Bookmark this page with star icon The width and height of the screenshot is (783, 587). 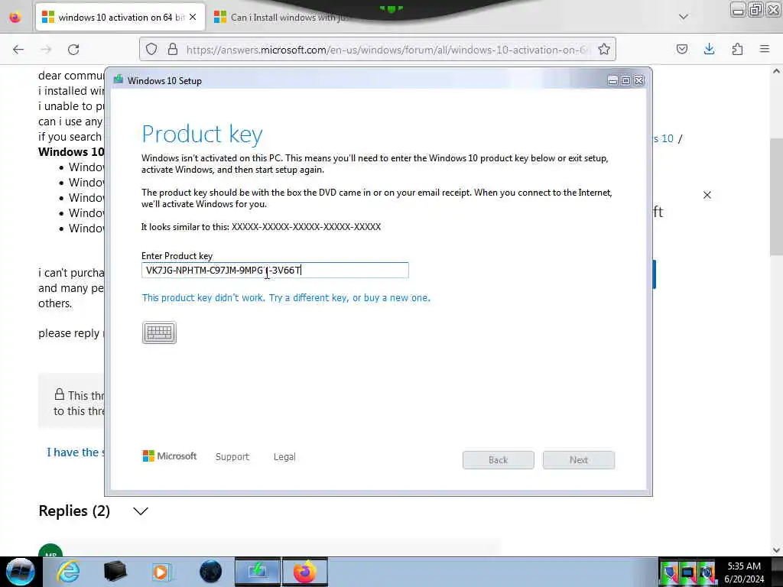click(x=604, y=49)
